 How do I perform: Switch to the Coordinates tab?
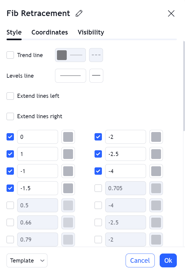(50, 32)
